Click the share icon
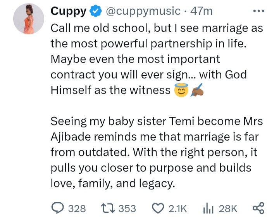Viewport: 279px width, 224px height. [258, 208]
